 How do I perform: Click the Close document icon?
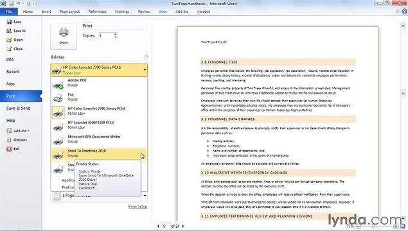click(x=9, y=49)
